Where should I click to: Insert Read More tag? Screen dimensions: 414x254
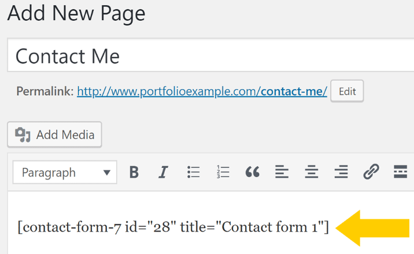[x=400, y=173]
